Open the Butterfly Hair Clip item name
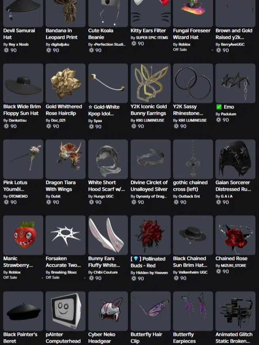Screen dimensions: 259x345 pos(147,338)
